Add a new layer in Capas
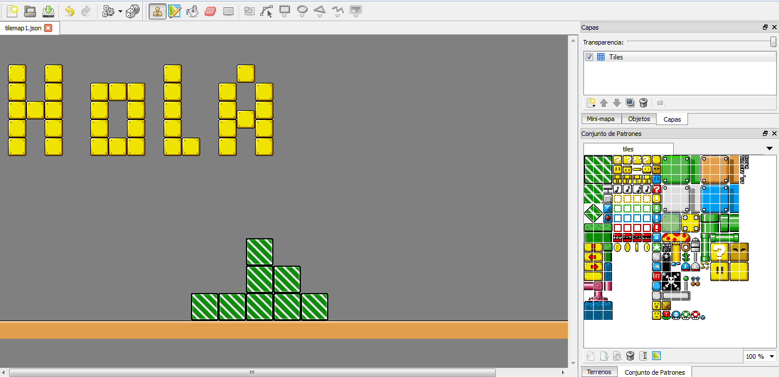 [591, 103]
